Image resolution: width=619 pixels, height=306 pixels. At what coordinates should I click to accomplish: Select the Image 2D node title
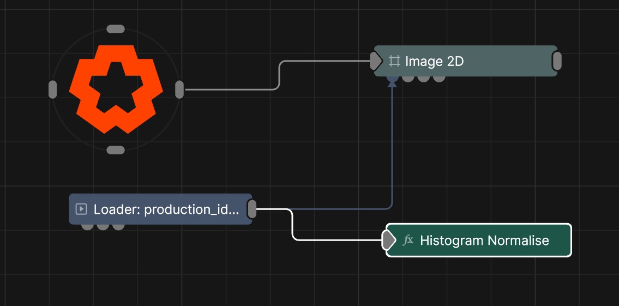[434, 62]
